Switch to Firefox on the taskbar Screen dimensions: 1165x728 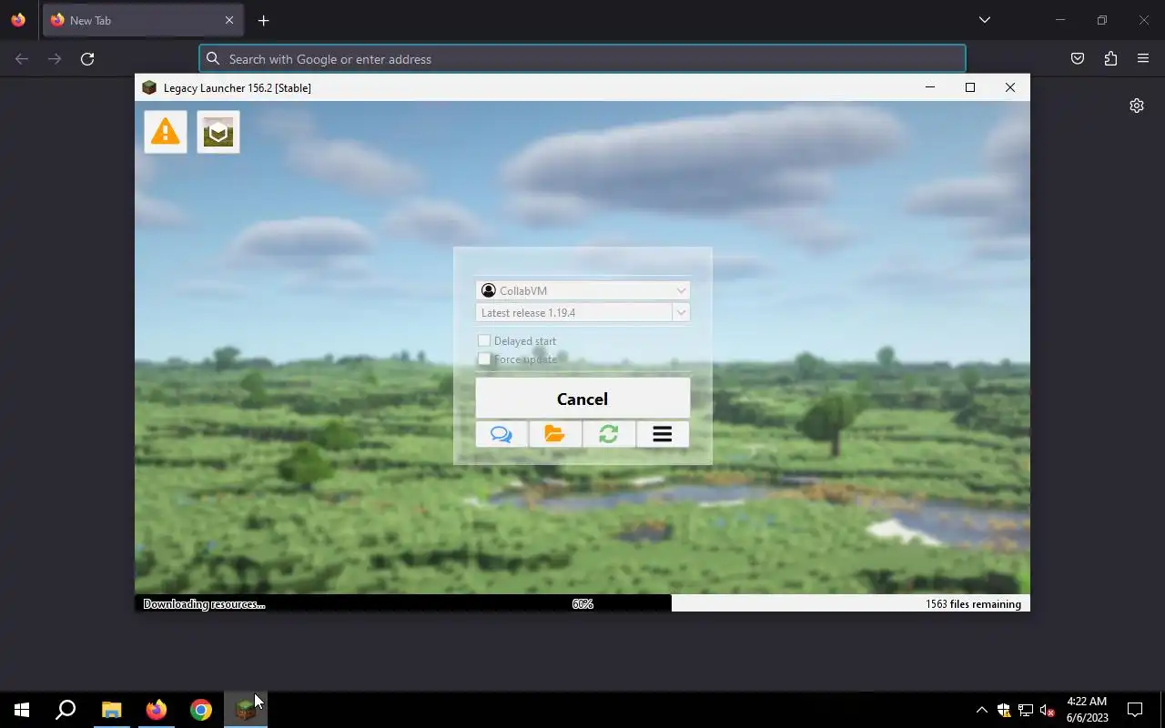coord(157,710)
